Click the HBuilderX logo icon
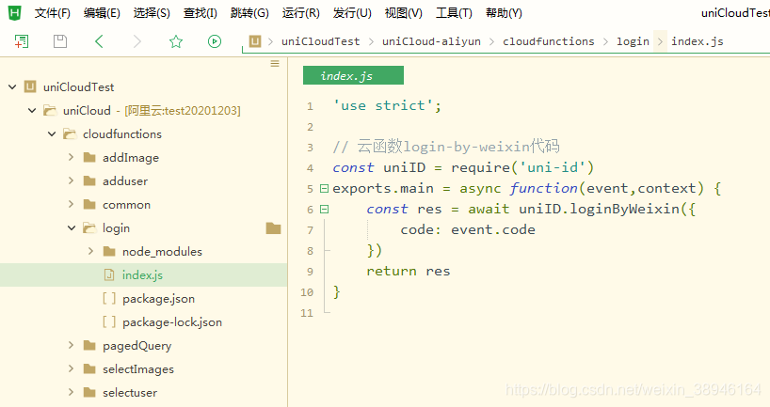 pyautogui.click(x=15, y=13)
